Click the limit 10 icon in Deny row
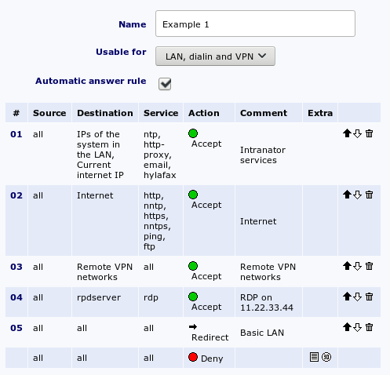The height and width of the screenshot is (375, 390). [326, 357]
